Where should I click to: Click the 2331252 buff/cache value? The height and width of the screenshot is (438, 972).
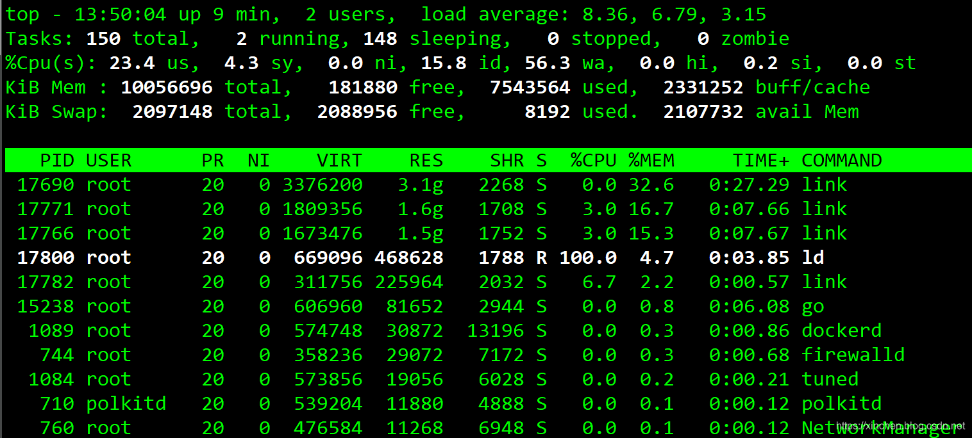tap(703, 87)
